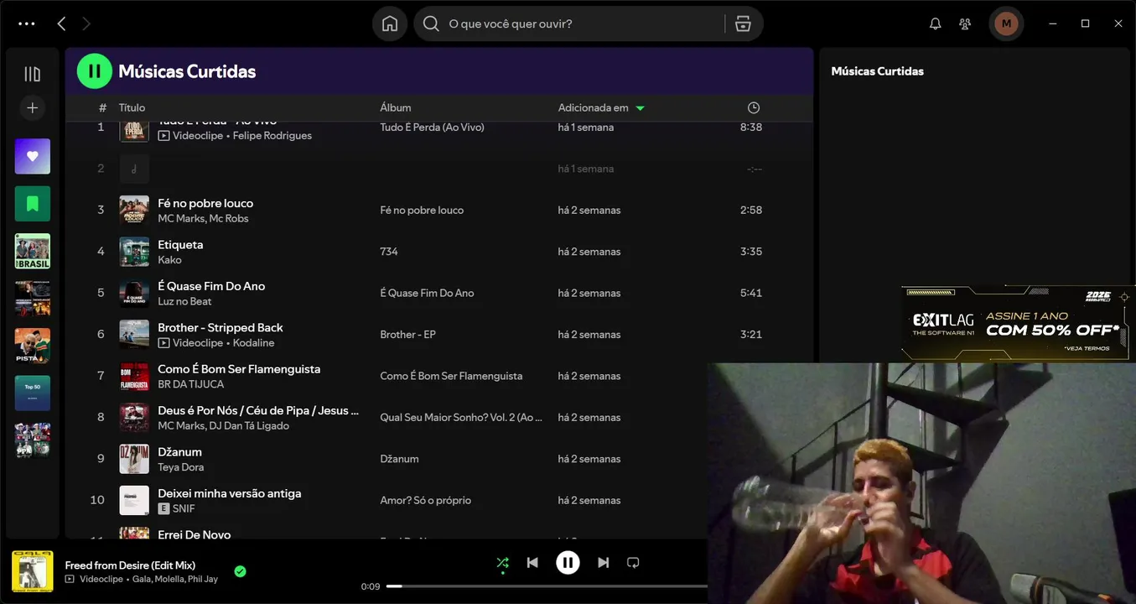Select track 'Džanum' title
The height and width of the screenshot is (604, 1136).
coord(180,452)
